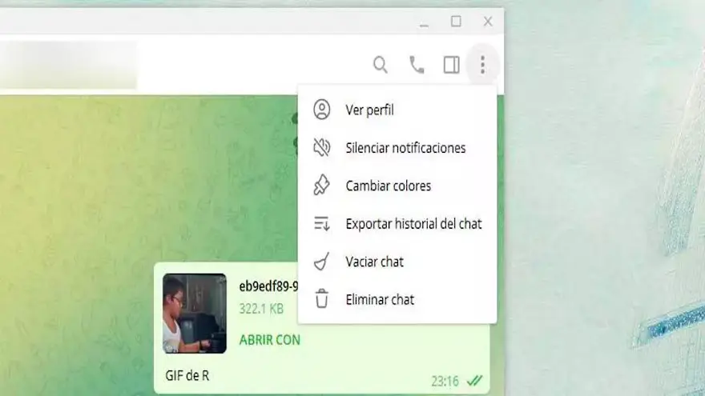Viewport: 705px width, 396px height.
Task: Click the trash can icon in menu
Action: coord(322,299)
